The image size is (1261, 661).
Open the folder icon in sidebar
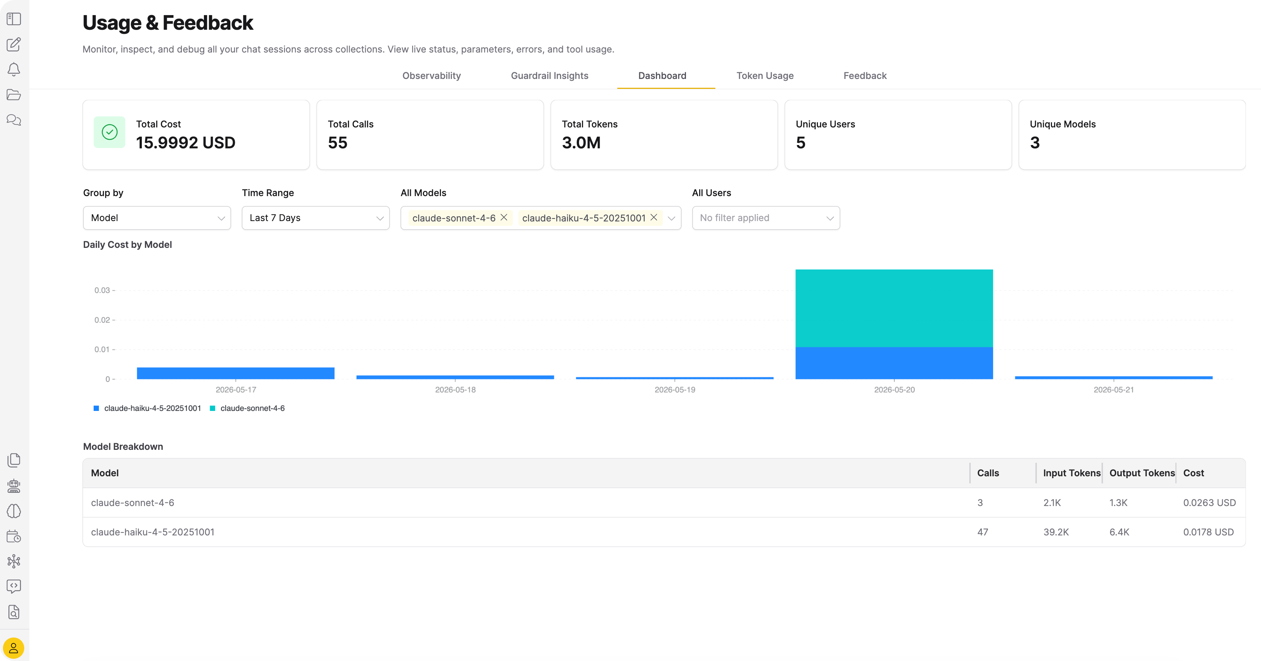14,94
